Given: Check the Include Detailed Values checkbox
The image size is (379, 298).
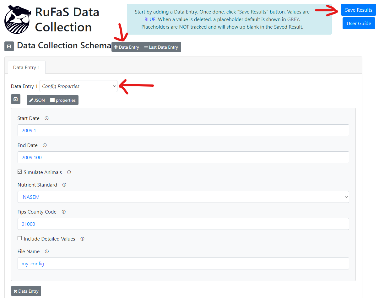Looking at the screenshot, I should (20, 238).
